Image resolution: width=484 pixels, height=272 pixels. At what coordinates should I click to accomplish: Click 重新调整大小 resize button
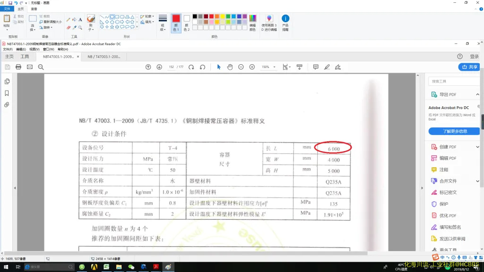coord(51,22)
